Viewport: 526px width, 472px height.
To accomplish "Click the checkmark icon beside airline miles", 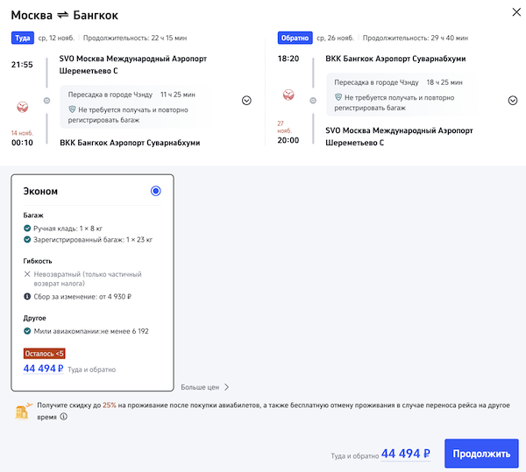I will pos(27,331).
